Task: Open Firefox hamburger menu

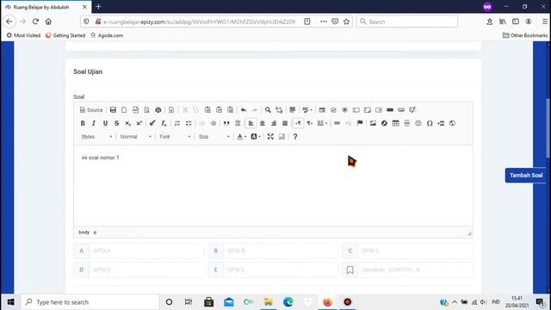Action: pos(545,22)
